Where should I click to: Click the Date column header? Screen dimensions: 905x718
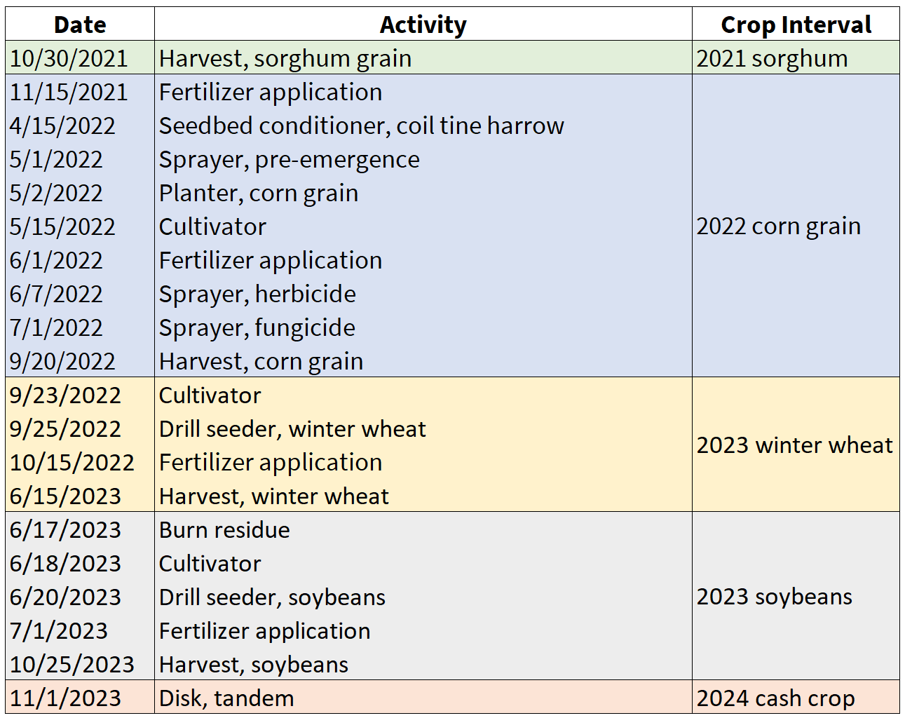[x=80, y=25]
